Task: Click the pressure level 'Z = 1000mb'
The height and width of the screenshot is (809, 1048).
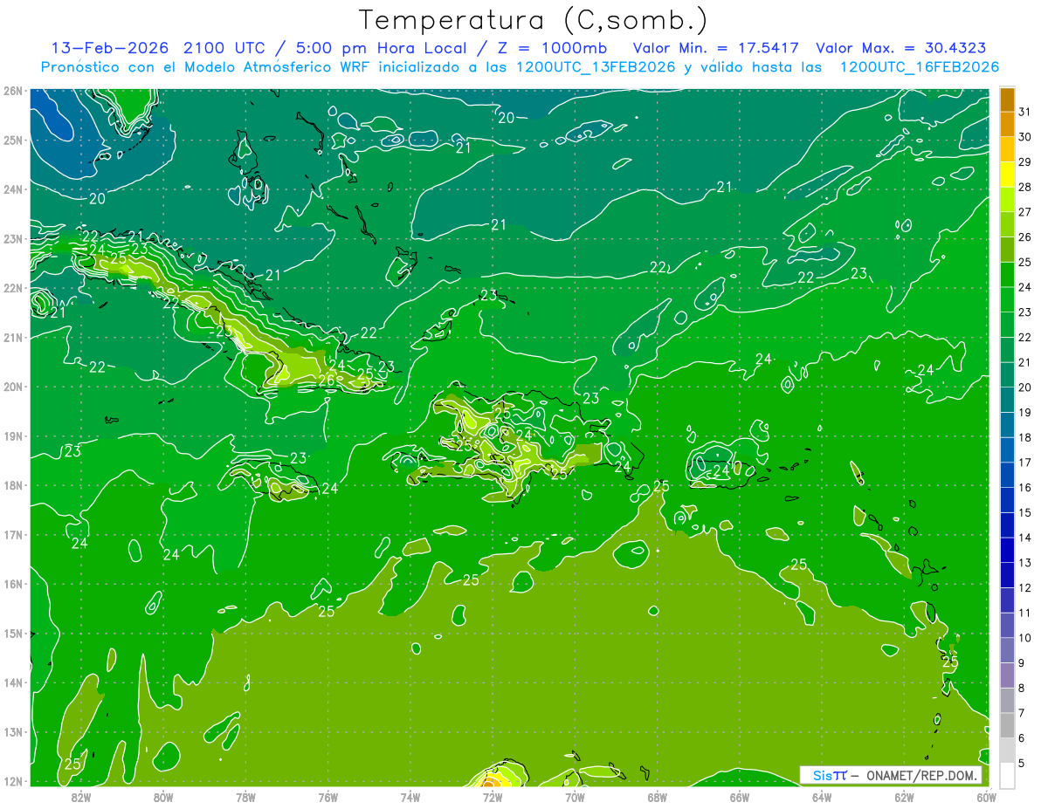Action: (552, 47)
